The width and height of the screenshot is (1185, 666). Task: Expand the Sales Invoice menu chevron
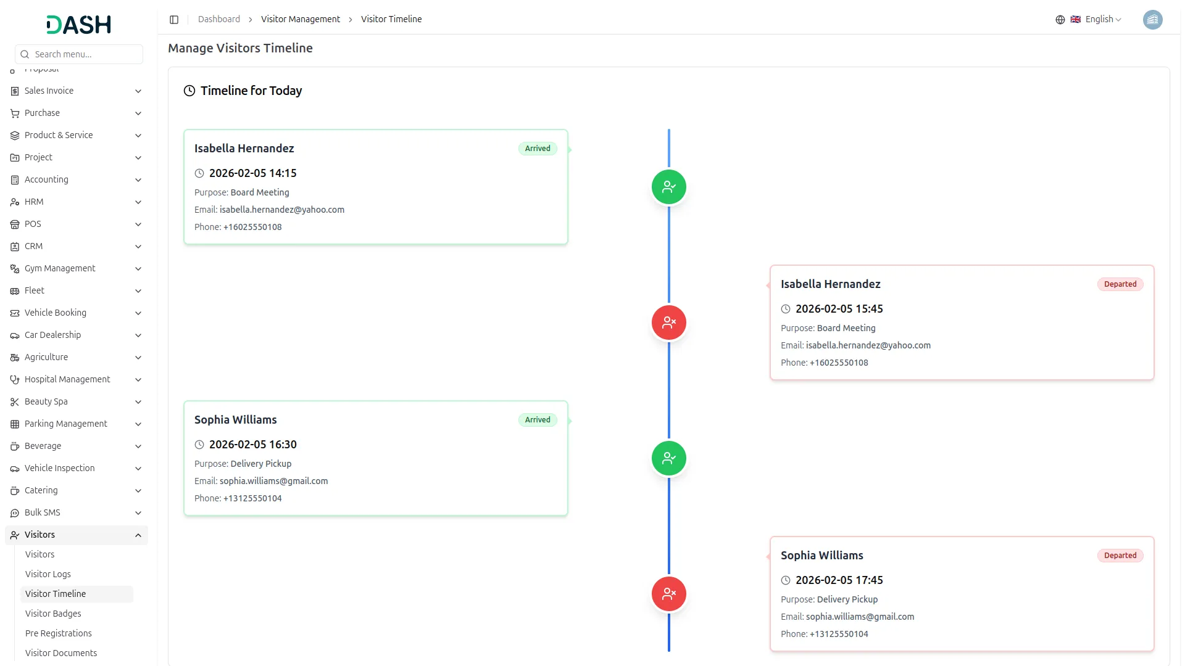click(138, 91)
